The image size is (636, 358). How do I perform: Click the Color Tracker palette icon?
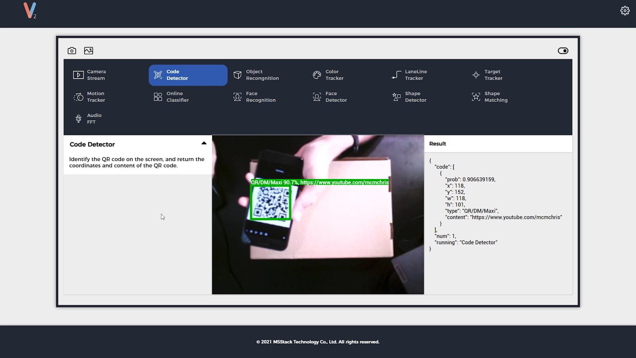click(317, 75)
